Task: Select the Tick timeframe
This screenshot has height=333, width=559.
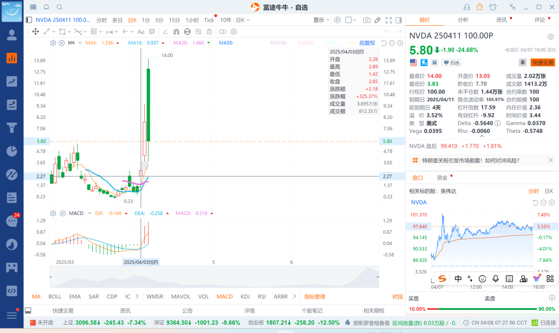Action: (209, 20)
